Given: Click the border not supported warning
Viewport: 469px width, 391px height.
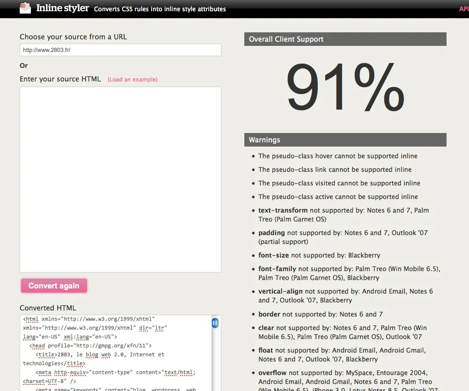Looking at the screenshot, I should pyautogui.click(x=321, y=314).
